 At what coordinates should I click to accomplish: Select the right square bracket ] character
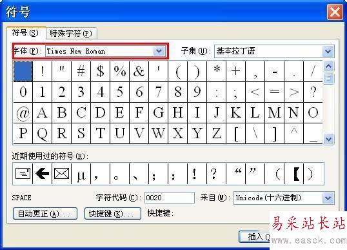click(x=274, y=133)
